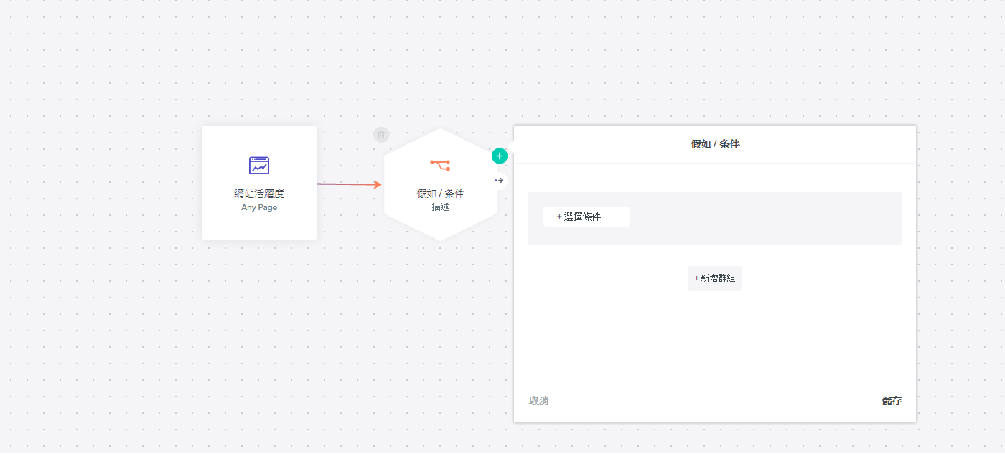Click the orange branch icon inside the hexagon

tap(440, 165)
